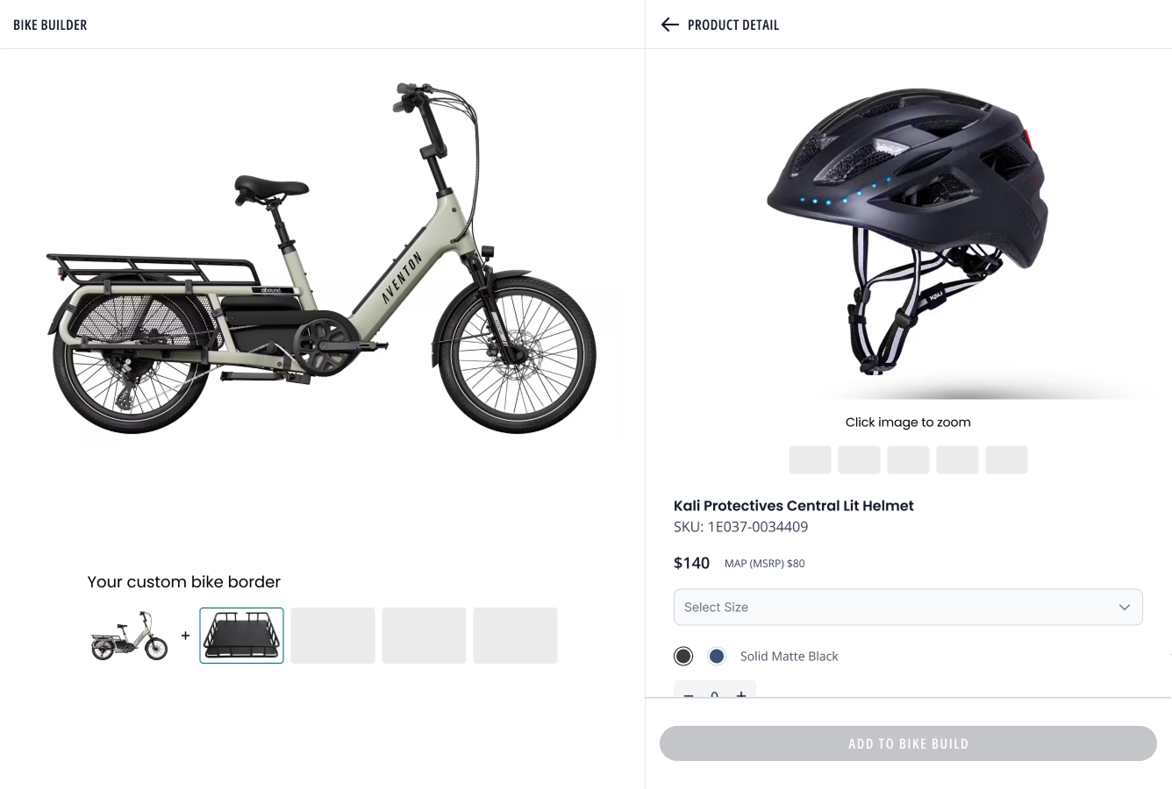
Task: Increase quantity with the plus icon
Action: 741,693
